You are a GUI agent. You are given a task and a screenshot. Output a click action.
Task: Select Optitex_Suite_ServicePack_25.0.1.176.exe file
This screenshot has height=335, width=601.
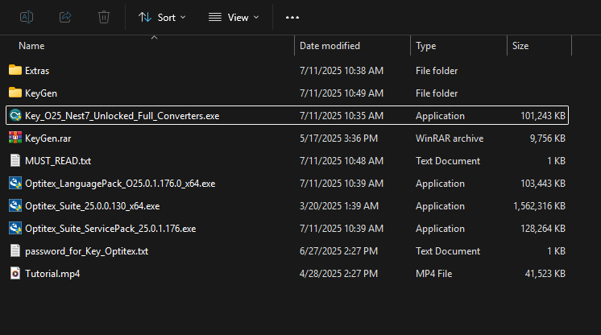point(110,229)
